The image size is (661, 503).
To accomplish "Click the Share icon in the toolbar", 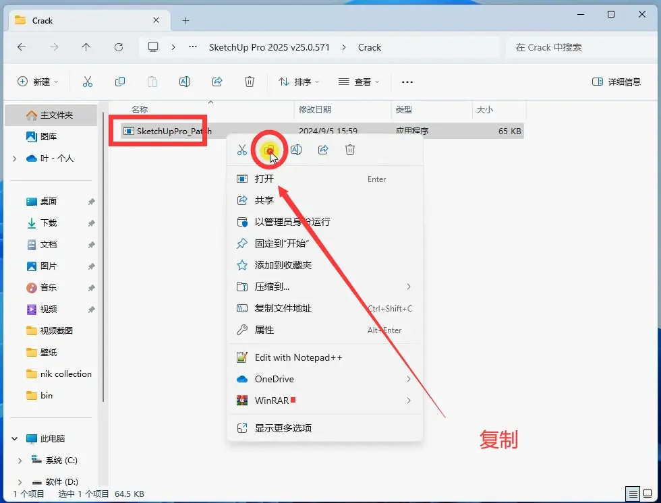I will pyautogui.click(x=217, y=82).
